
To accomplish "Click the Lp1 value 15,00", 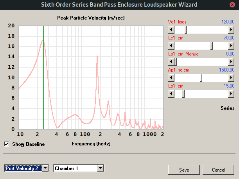I will (x=229, y=86).
